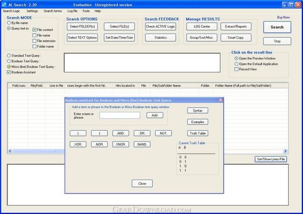Show the Truth Table
This screenshot has height=214, width=303.
(x=197, y=133)
